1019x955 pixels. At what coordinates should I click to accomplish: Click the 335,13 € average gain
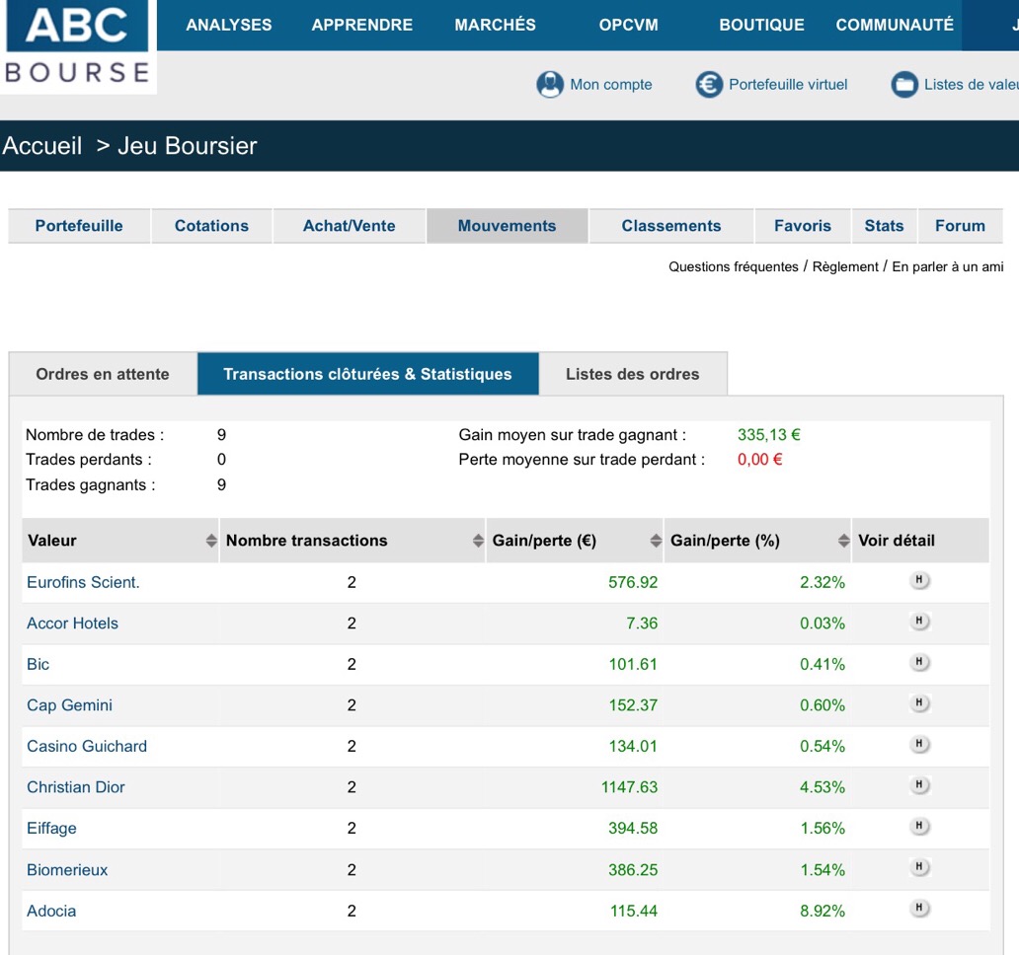769,435
